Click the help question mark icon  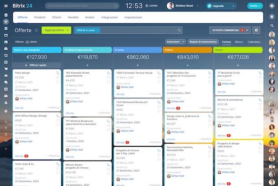tap(272, 6)
